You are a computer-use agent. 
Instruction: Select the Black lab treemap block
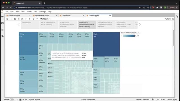coord(106,44)
